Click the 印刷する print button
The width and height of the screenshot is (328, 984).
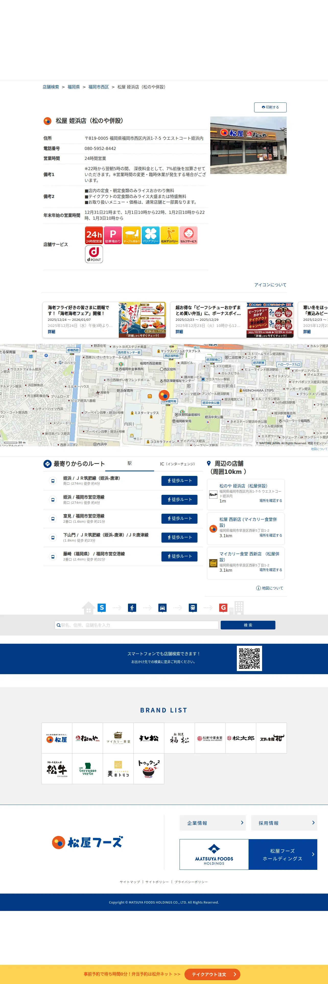point(270,107)
